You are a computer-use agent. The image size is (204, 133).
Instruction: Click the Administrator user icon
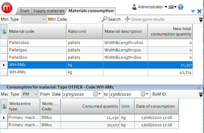pyautogui.click(x=134, y=7)
